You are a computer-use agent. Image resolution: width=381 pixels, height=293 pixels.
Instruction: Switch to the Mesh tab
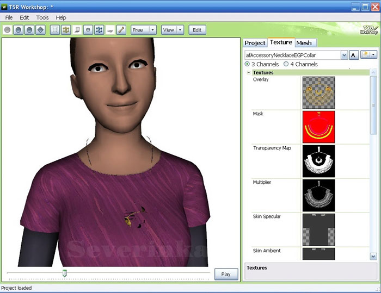click(304, 42)
